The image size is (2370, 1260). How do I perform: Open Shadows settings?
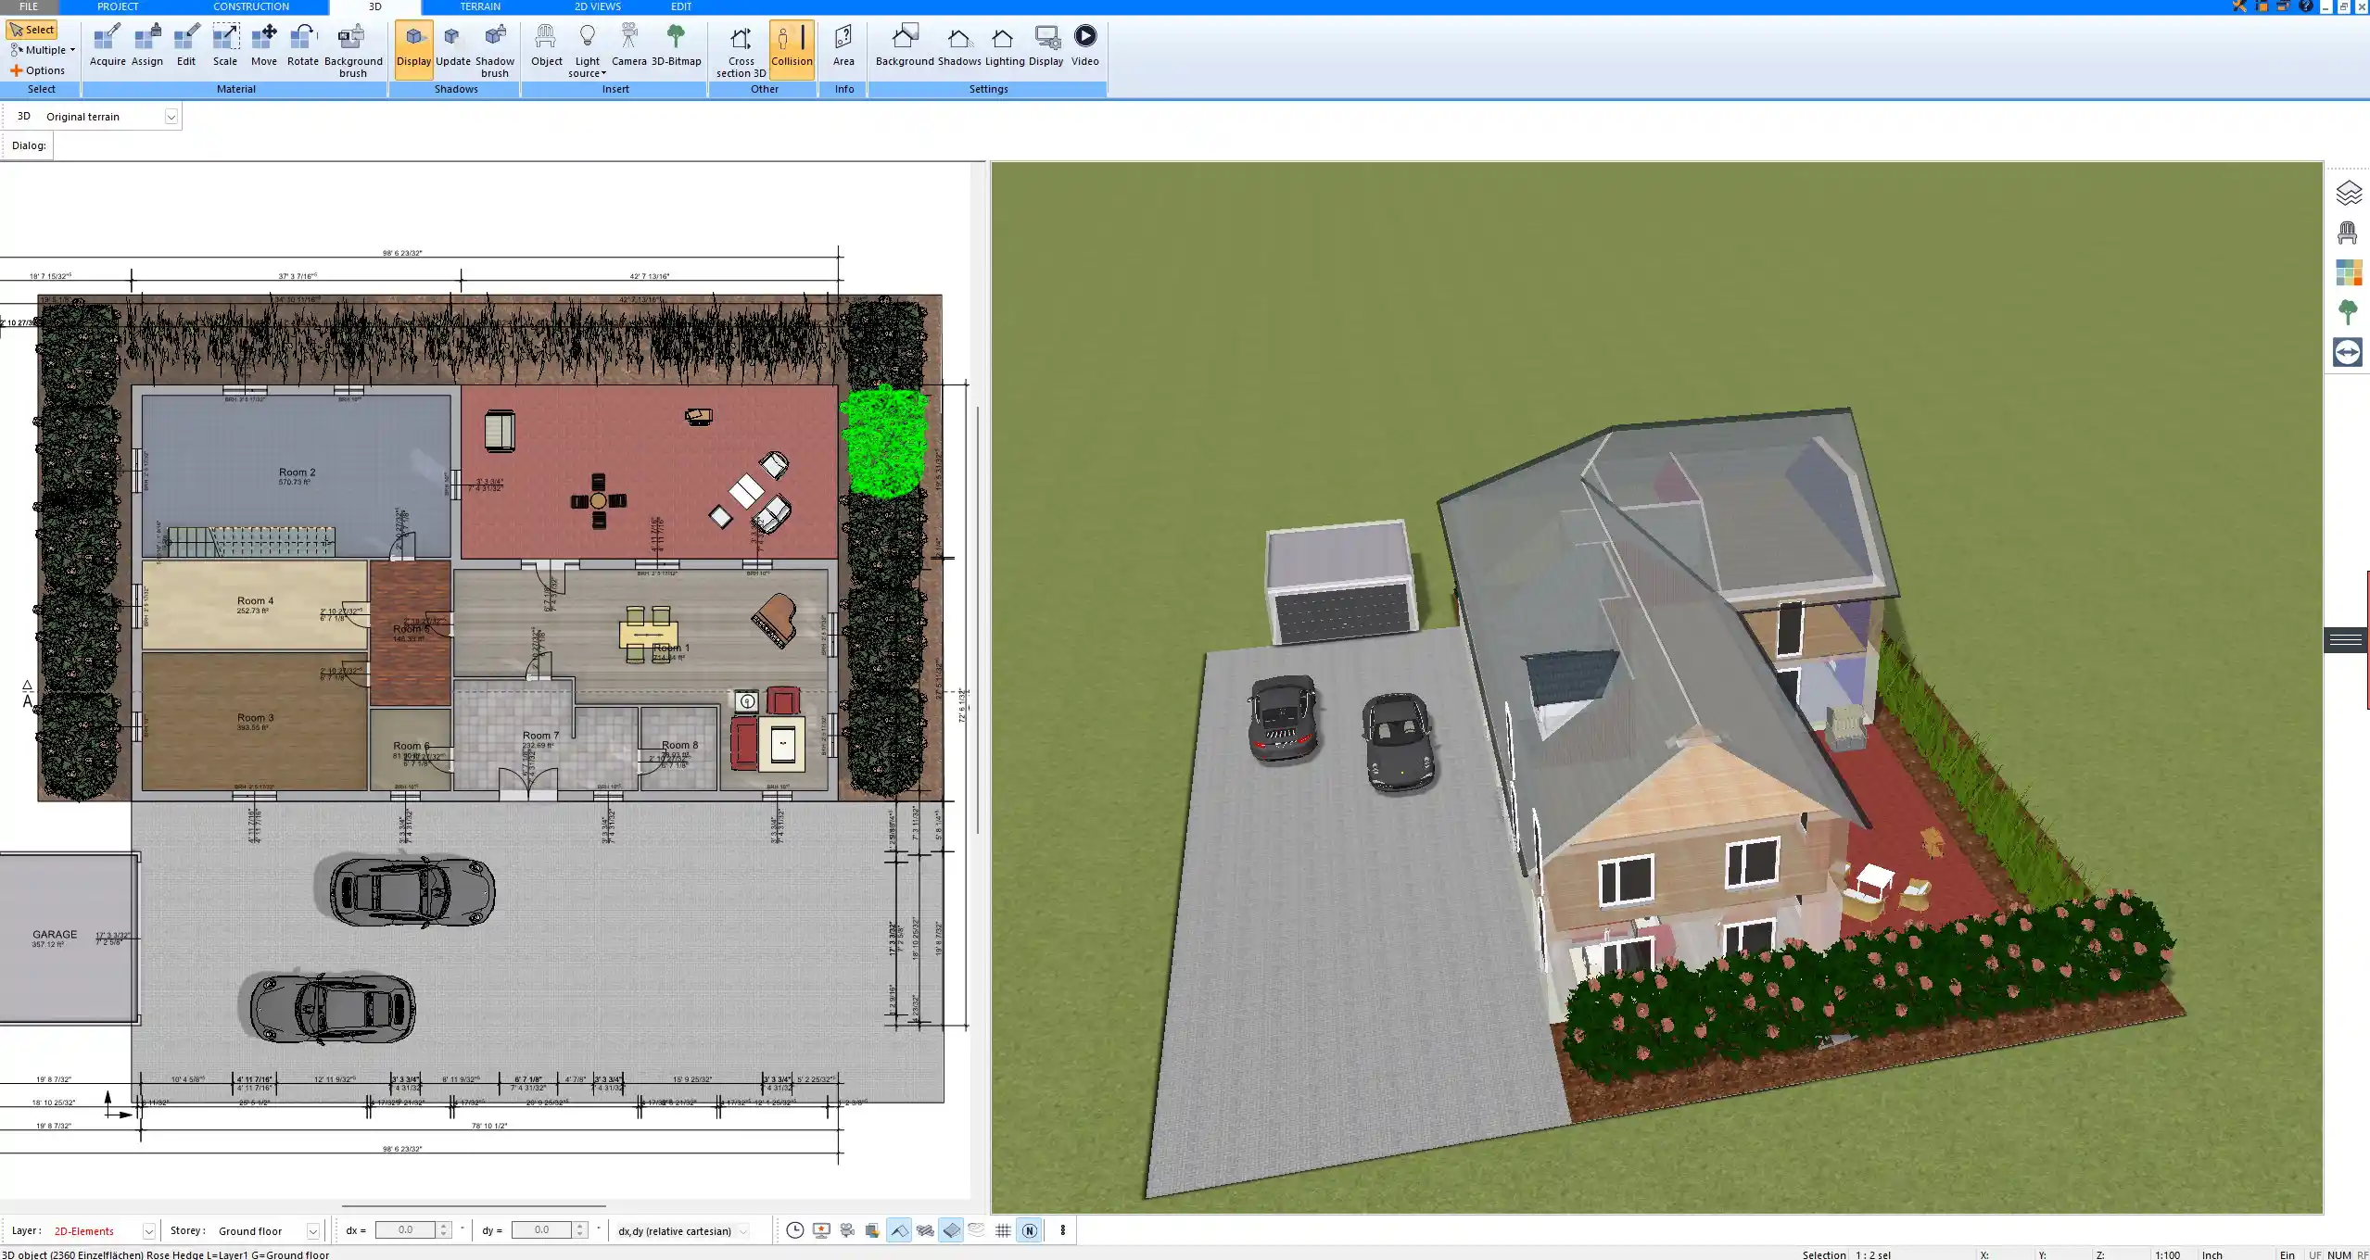coord(959,46)
